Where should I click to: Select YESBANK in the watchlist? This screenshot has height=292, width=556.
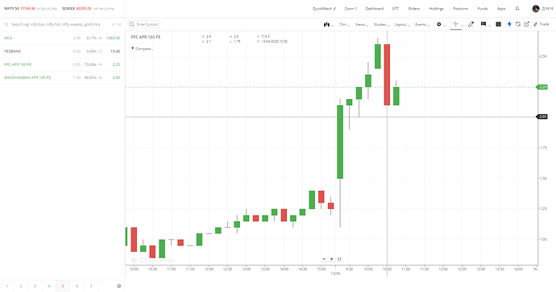tap(62, 51)
